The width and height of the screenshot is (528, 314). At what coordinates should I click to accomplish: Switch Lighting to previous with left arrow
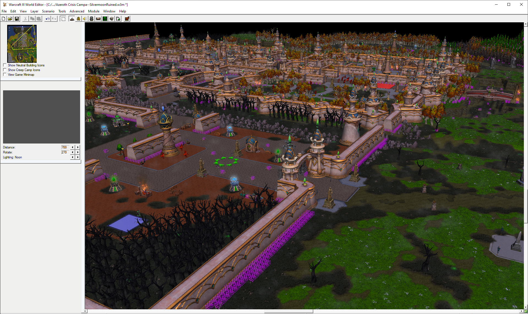(73, 157)
